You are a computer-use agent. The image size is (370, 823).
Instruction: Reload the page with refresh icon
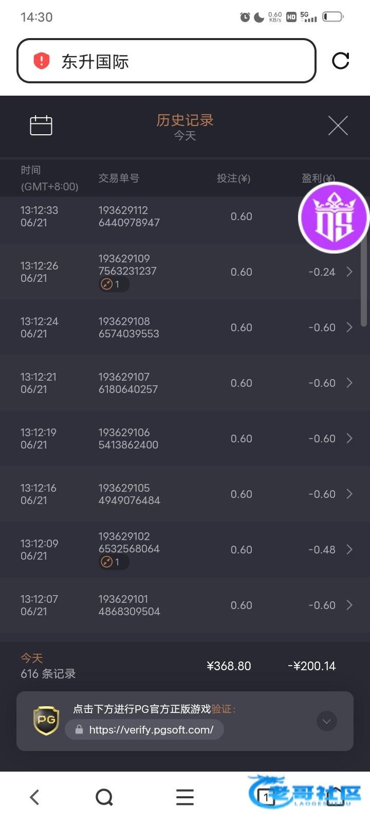[x=340, y=61]
